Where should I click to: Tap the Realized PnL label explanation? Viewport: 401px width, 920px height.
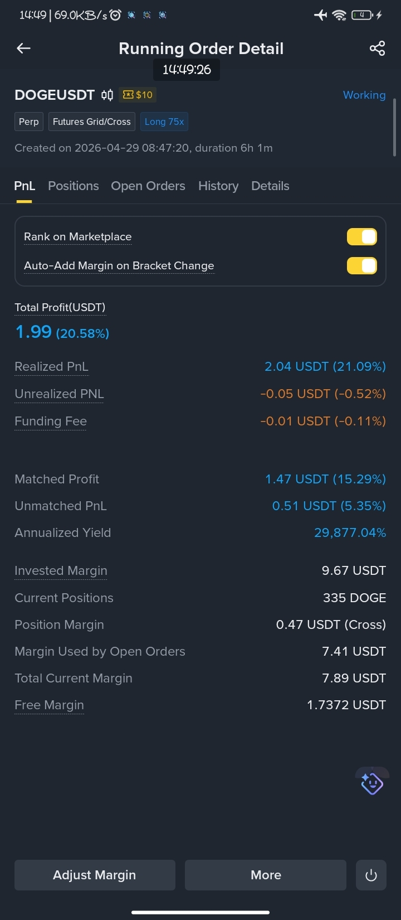[x=51, y=367]
